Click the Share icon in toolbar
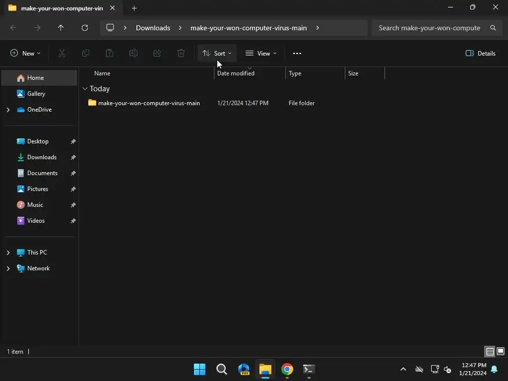The width and height of the screenshot is (508, 381). click(x=157, y=54)
